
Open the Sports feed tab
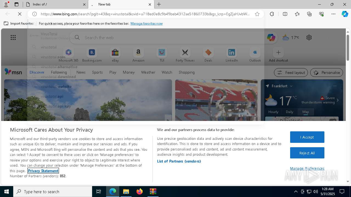97,72
